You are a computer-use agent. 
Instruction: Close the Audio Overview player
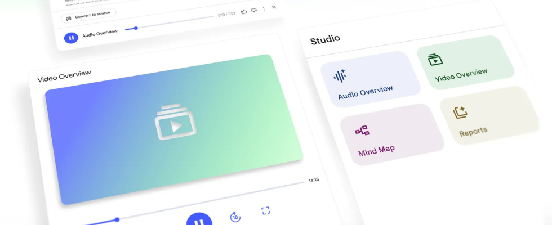pyautogui.click(x=274, y=7)
